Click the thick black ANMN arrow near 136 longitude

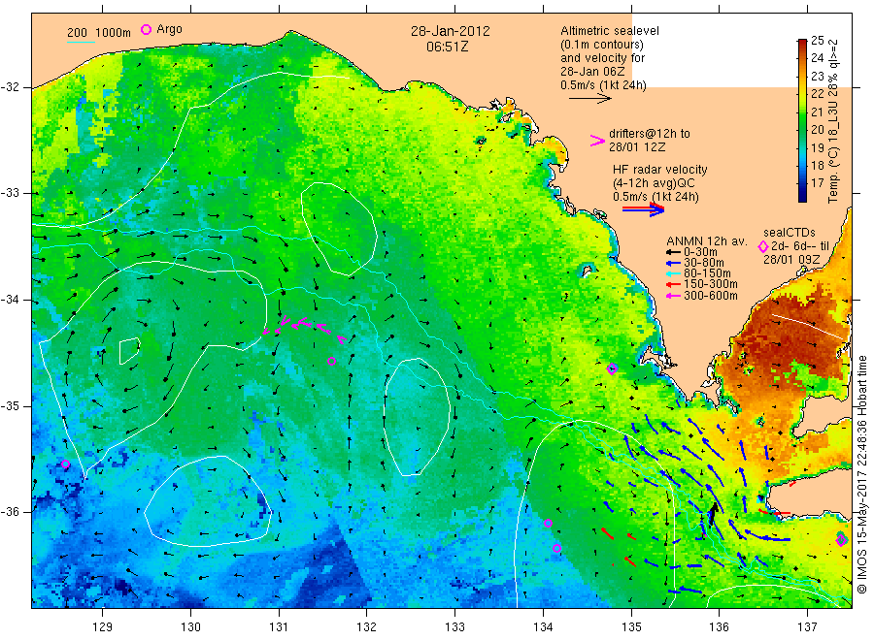[x=713, y=512]
